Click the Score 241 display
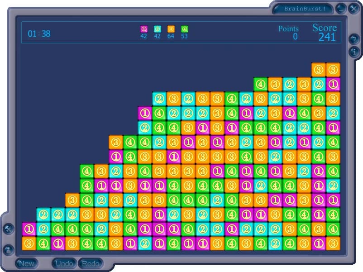Screen dimensions: 363x272 point(325,32)
